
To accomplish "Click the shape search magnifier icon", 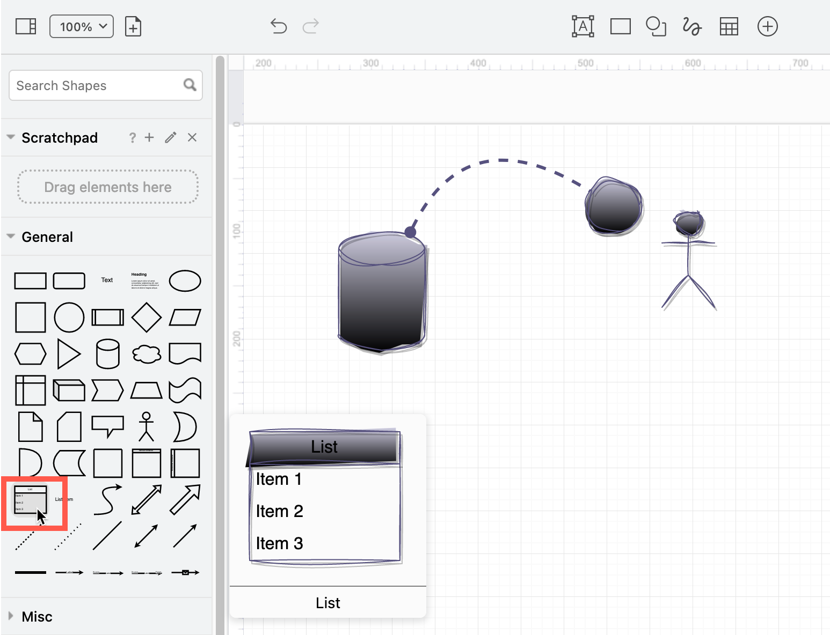I will tap(190, 85).
